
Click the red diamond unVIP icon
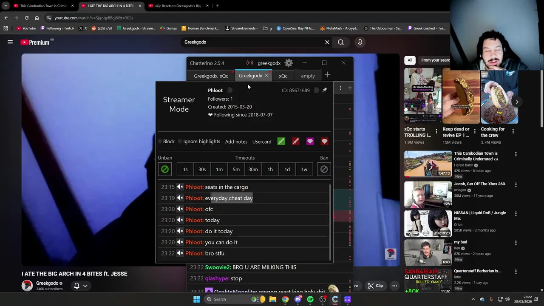tap(325, 142)
